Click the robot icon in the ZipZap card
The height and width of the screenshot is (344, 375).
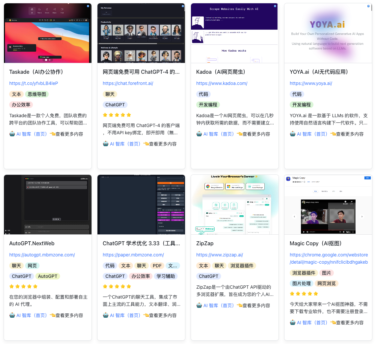[x=199, y=305]
